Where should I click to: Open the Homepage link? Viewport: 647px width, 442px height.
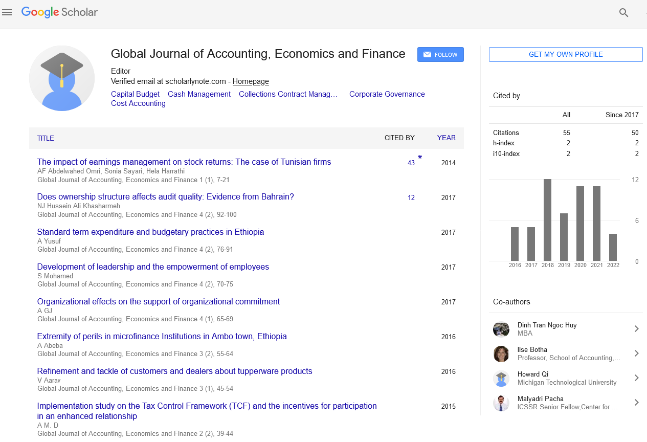[x=251, y=81]
